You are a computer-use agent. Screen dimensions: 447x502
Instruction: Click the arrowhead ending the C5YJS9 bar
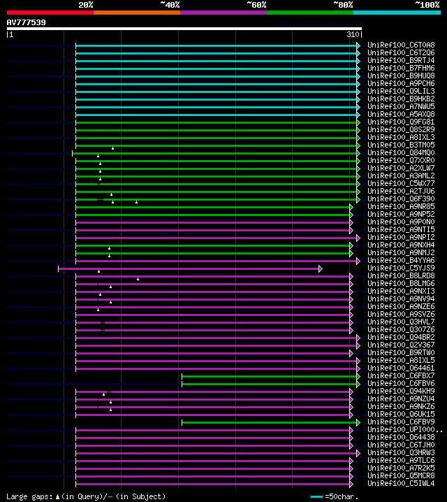[321, 268]
